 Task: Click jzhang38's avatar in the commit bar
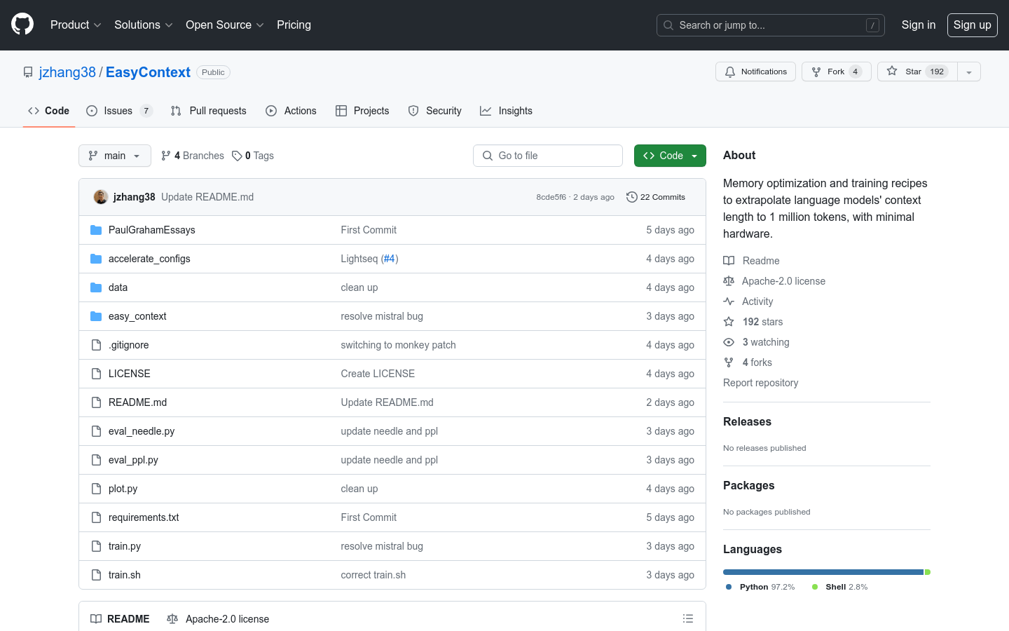point(101,197)
